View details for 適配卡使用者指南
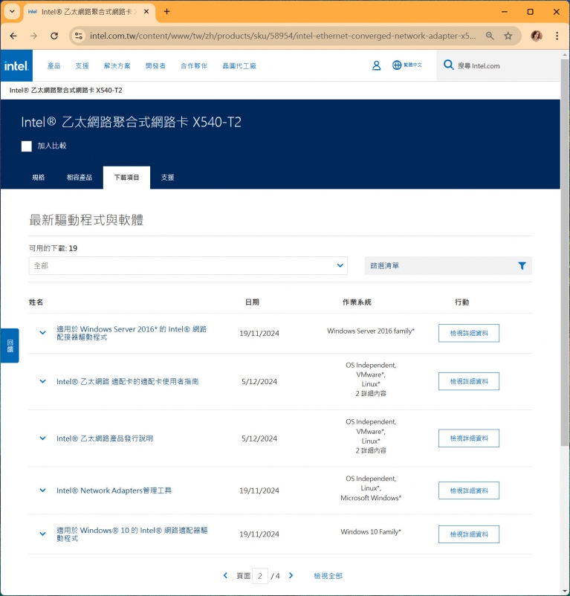The image size is (570, 596). 468,381
